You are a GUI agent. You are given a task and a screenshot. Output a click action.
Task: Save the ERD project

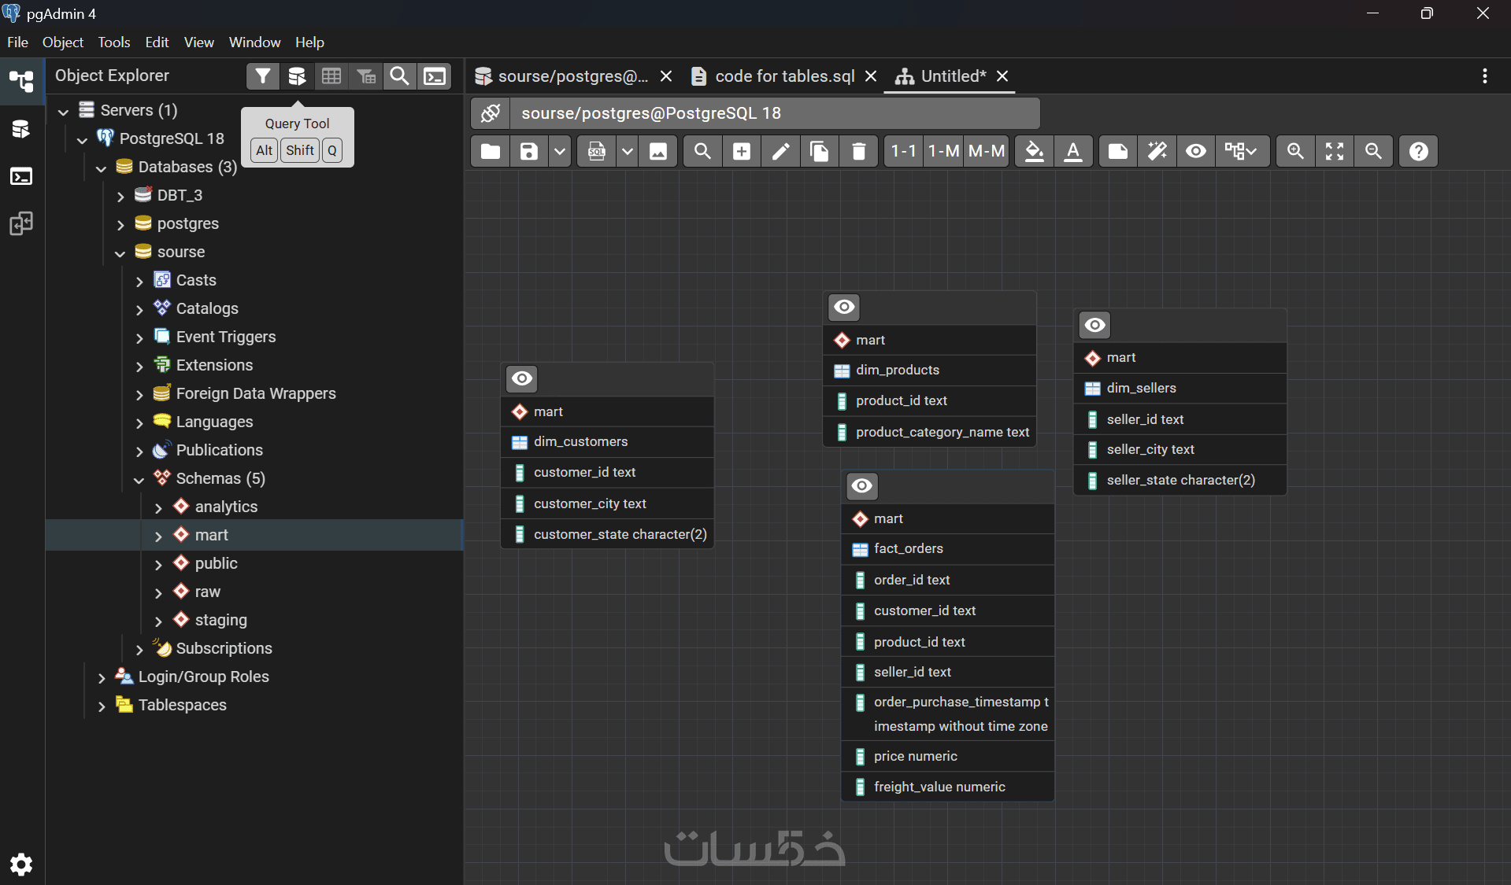tap(528, 151)
